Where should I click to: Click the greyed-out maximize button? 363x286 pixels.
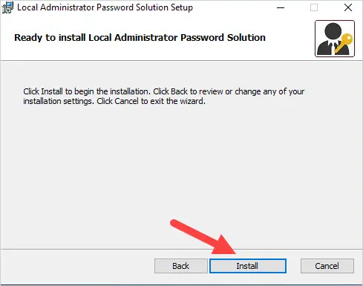314,7
